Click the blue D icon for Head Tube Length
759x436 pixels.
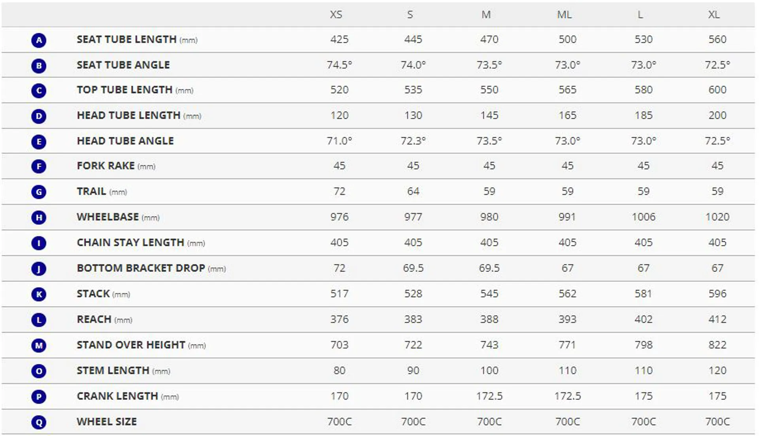tap(39, 116)
